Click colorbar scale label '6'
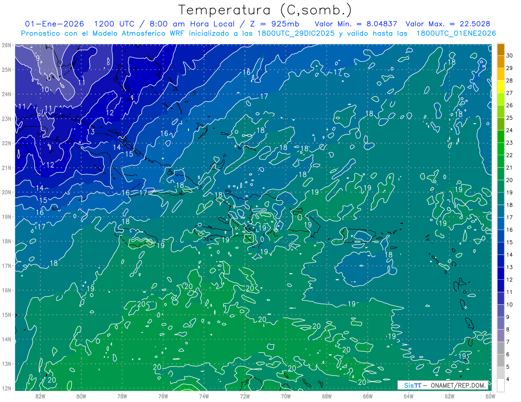This screenshot has height=402, width=521. [508, 354]
